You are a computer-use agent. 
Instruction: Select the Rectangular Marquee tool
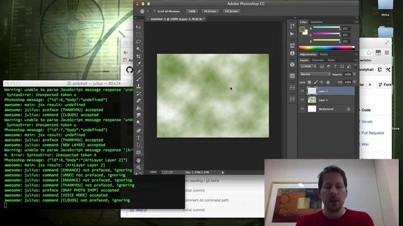(139, 35)
